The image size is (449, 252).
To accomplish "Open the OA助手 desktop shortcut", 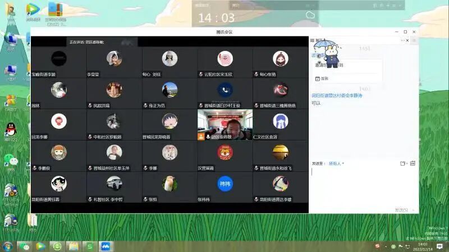I will 11,103.
